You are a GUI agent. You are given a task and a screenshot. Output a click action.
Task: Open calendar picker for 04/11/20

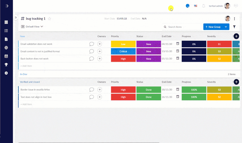[178, 44]
